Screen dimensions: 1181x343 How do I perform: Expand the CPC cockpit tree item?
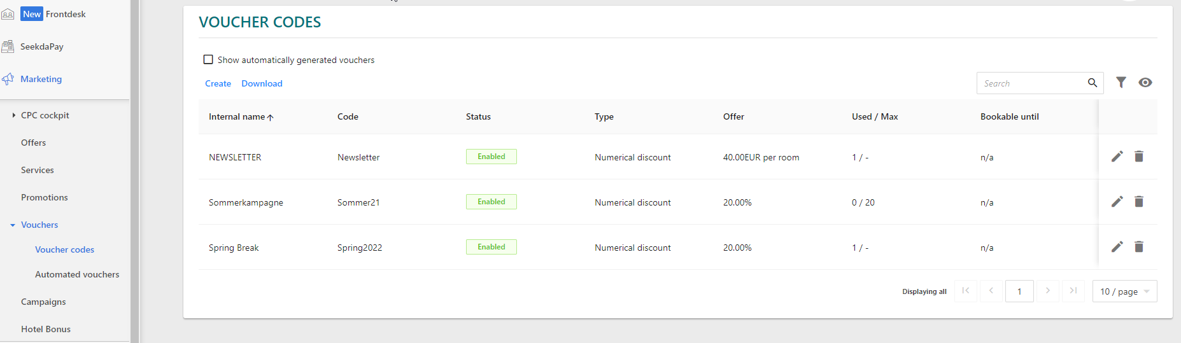(x=14, y=115)
